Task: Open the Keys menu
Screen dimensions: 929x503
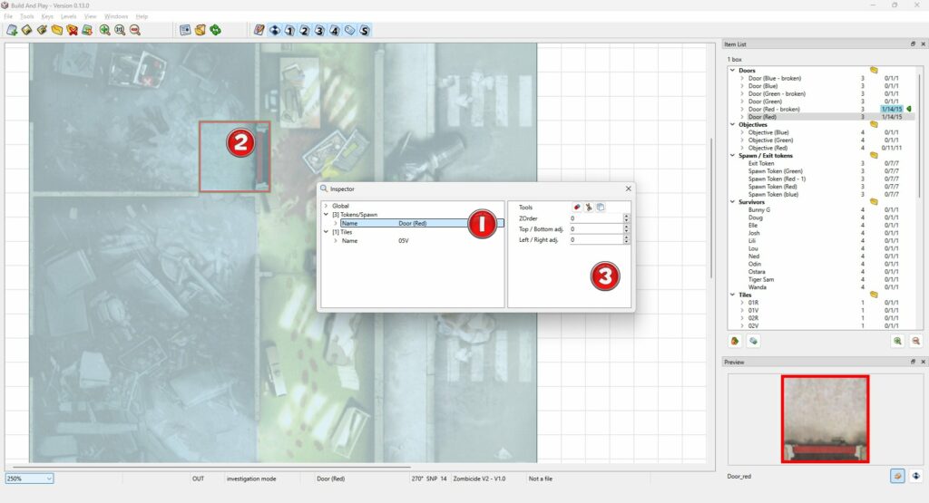Action: tap(47, 16)
